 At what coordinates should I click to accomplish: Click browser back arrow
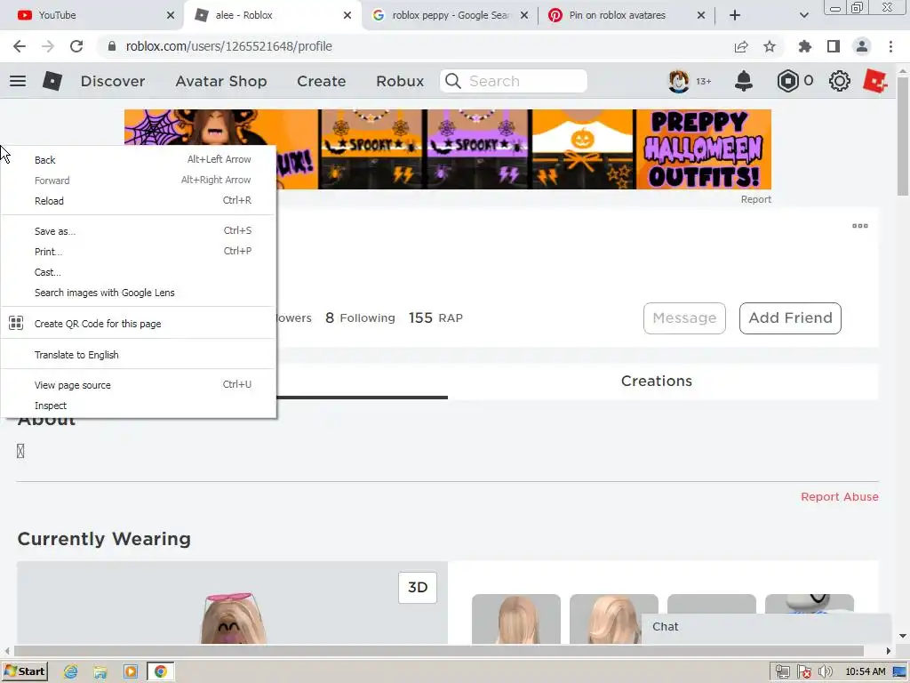(x=20, y=46)
